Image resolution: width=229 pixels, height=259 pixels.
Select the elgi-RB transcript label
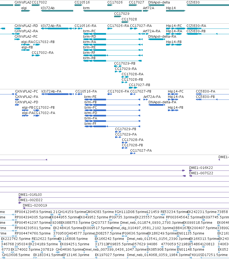tap(27, 47)
